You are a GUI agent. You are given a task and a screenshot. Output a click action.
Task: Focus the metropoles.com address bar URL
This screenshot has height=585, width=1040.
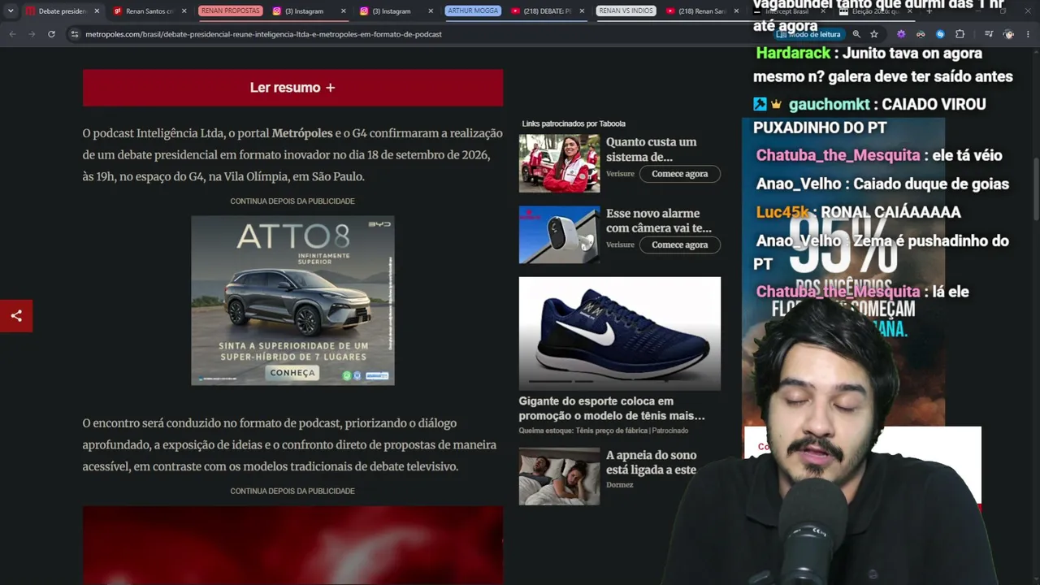pyautogui.click(x=263, y=34)
